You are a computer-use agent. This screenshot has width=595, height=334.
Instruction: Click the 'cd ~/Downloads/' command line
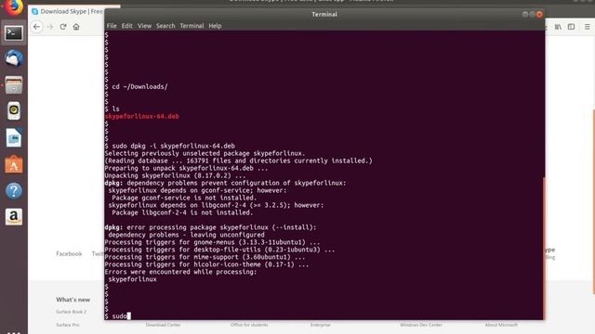[137, 86]
